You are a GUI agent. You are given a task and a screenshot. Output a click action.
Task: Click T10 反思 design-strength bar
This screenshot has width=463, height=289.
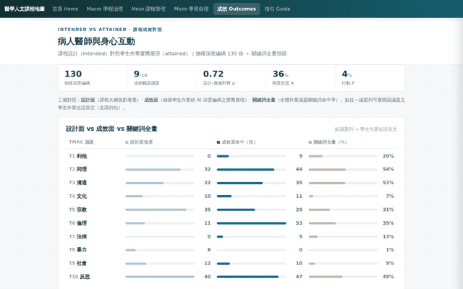tap(160, 277)
